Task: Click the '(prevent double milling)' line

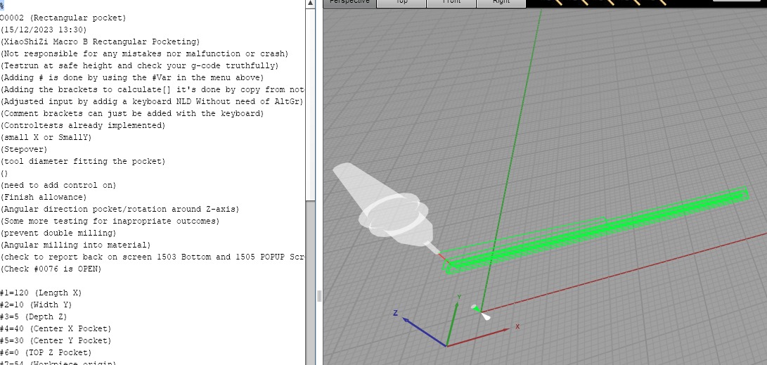Action: [x=58, y=233]
